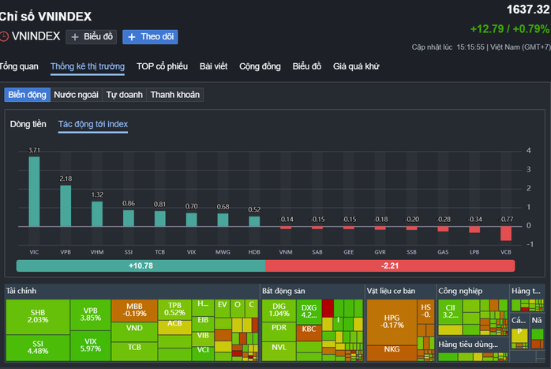The height and width of the screenshot is (369, 551).
Task: Expand the Công nghiệp sector header
Action: [460, 291]
